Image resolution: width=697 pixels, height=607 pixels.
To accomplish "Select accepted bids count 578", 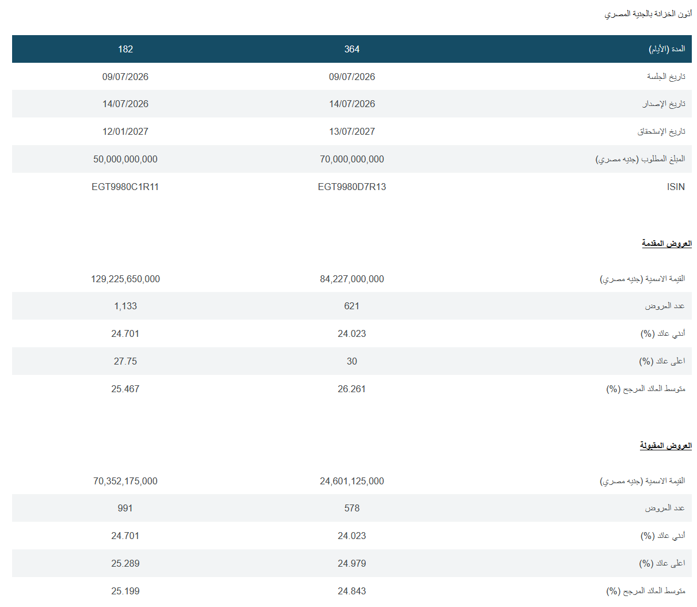I will pos(352,508).
